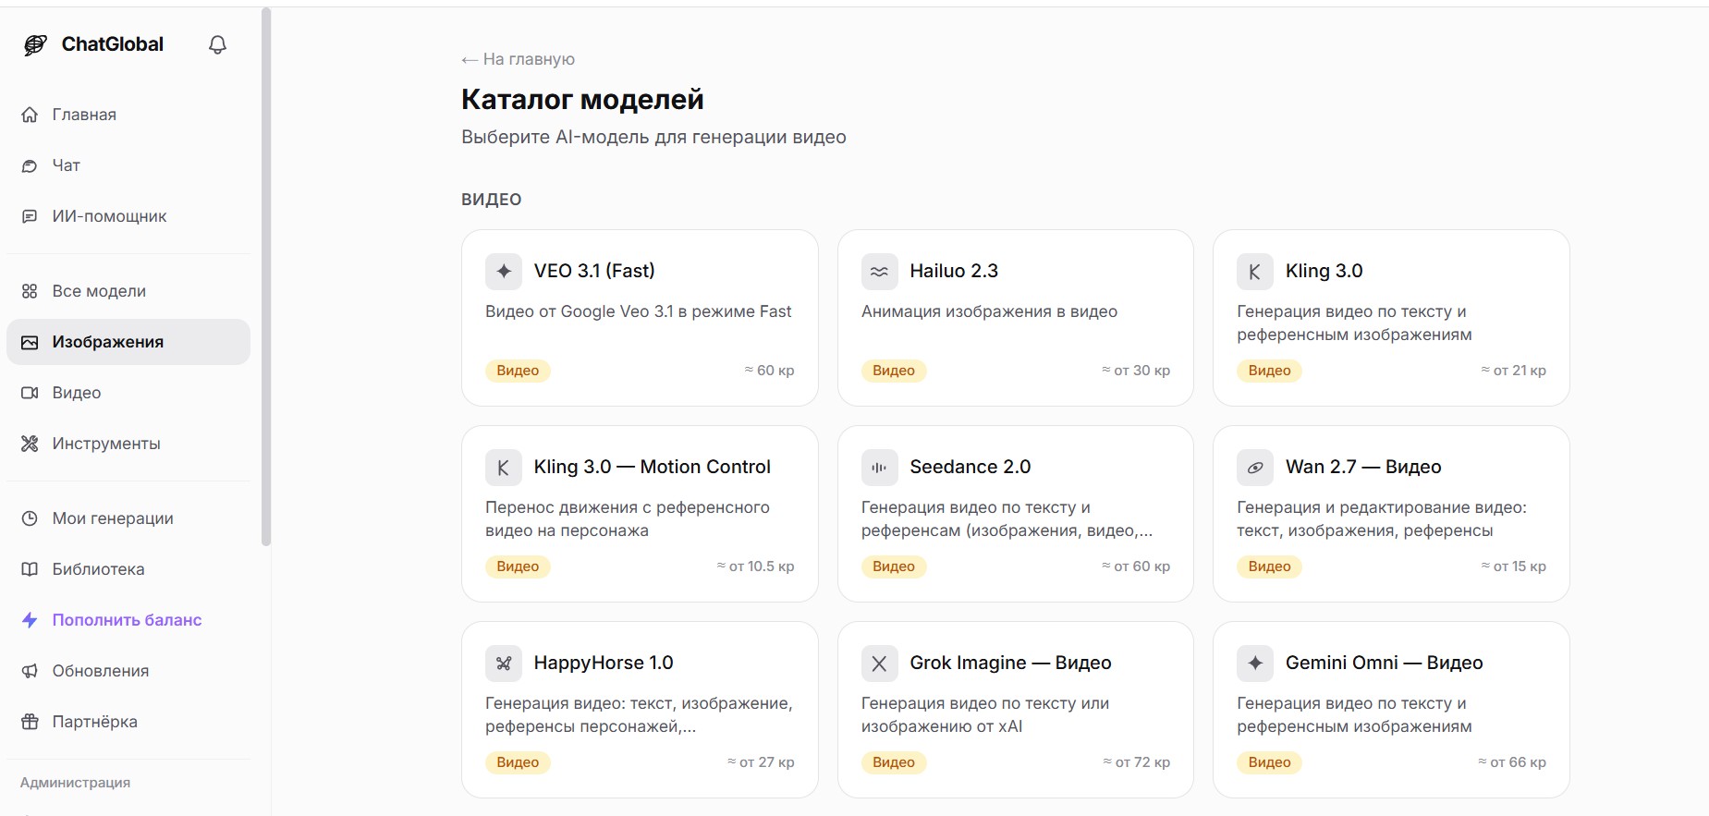Viewport: 1709px width, 816px height.
Task: Click the icon of Wan 2.7 — Видео
Action: click(x=1255, y=468)
